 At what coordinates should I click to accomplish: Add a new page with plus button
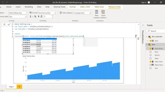pyautogui.click(x=19, y=87)
